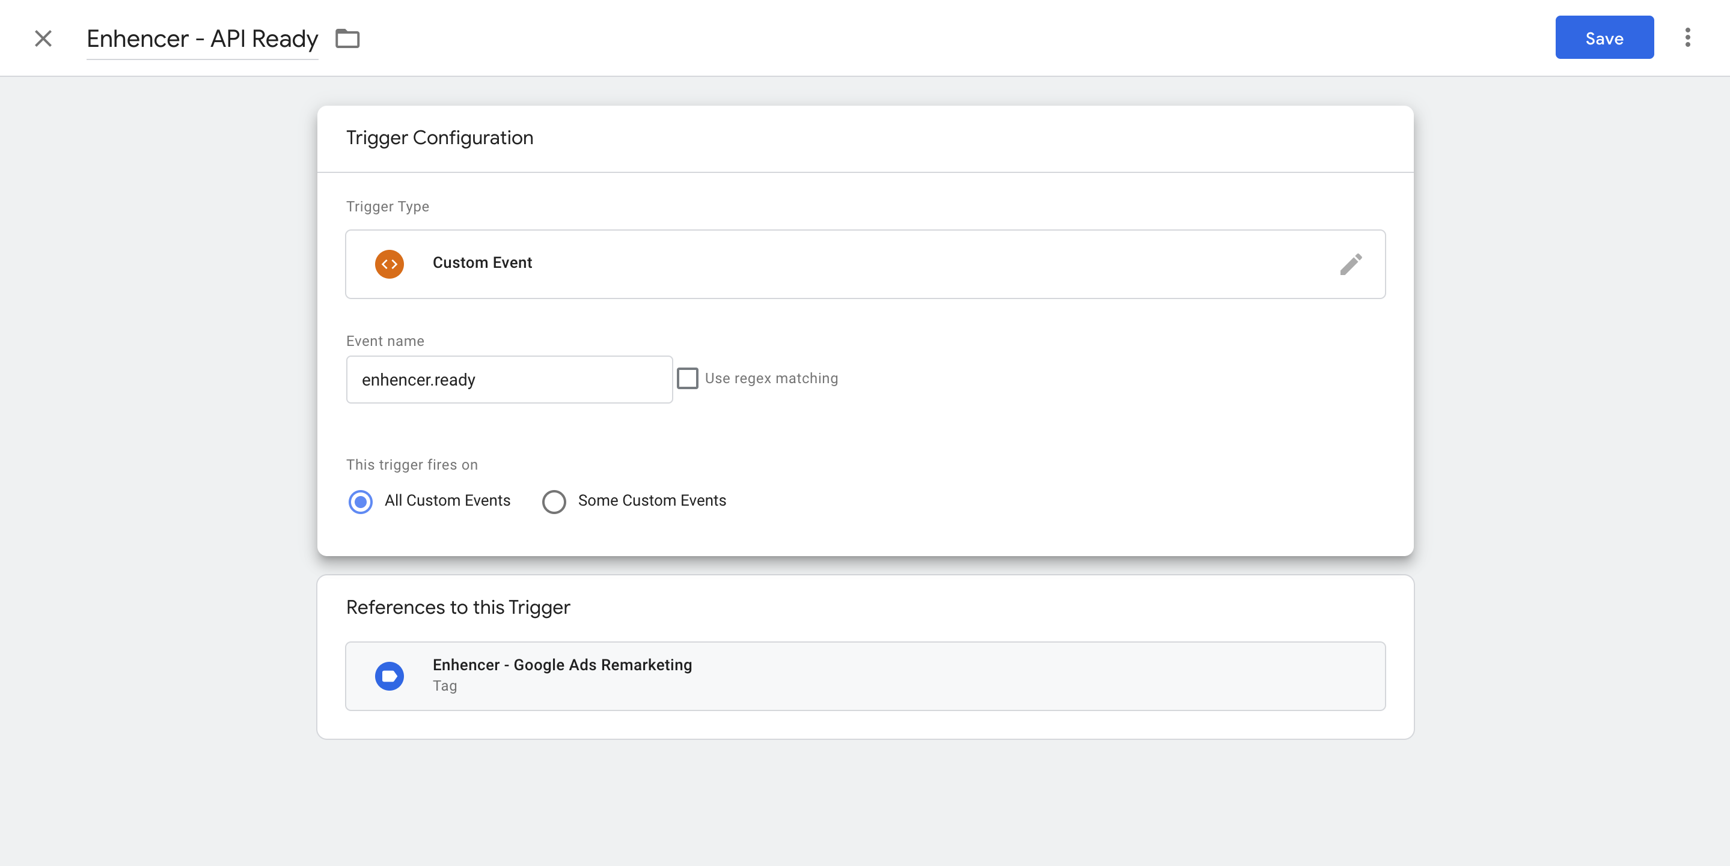
Task: Select the Some Custom Events radio button
Action: click(x=554, y=500)
